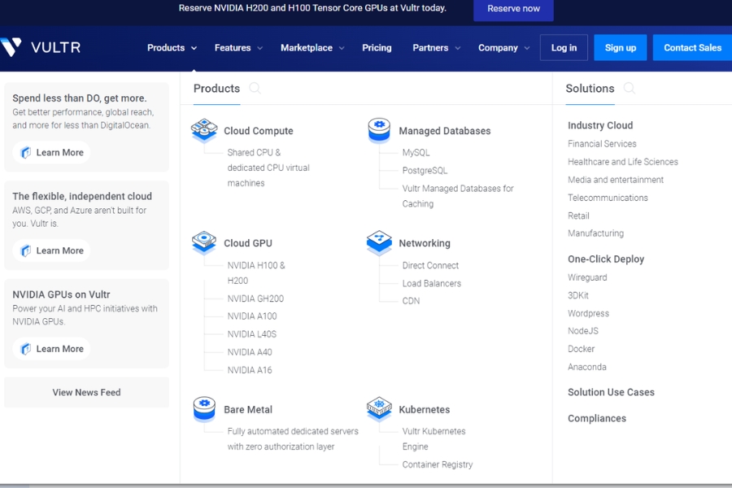Open Fully automated dedicated servers link
The height and width of the screenshot is (488, 732).
pyautogui.click(x=293, y=439)
